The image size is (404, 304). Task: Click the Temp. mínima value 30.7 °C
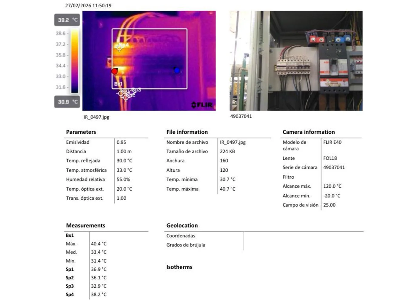pyautogui.click(x=228, y=179)
